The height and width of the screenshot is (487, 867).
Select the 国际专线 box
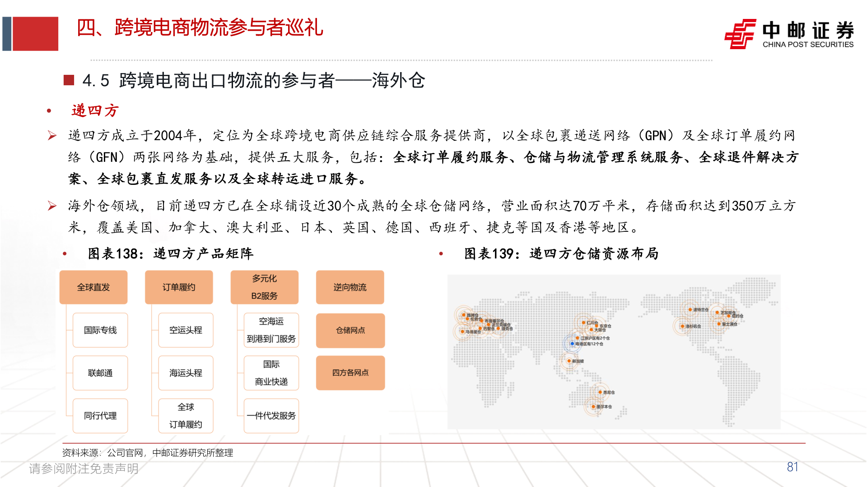click(100, 330)
